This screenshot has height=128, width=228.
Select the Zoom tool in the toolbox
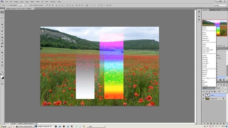[x=2, y=72]
